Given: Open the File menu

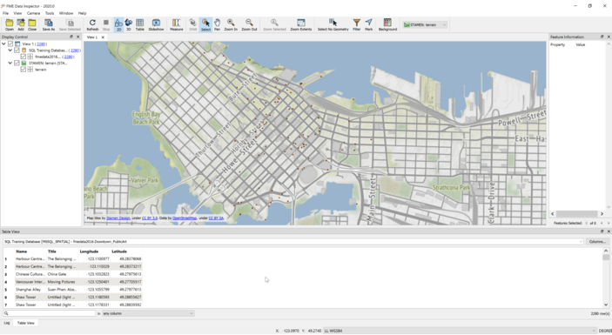Looking at the screenshot, I should pyautogui.click(x=5, y=13).
